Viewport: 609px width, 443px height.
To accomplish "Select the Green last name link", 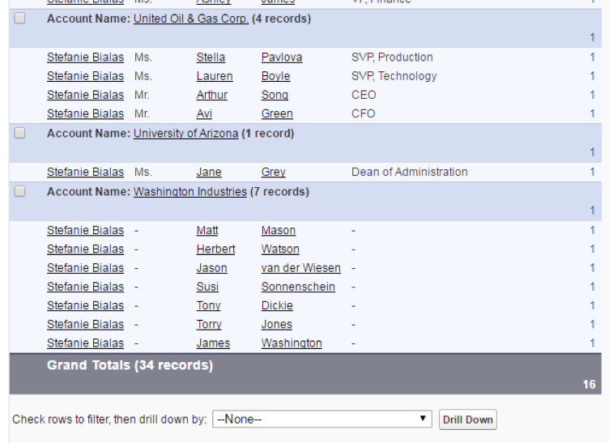I will (x=277, y=113).
